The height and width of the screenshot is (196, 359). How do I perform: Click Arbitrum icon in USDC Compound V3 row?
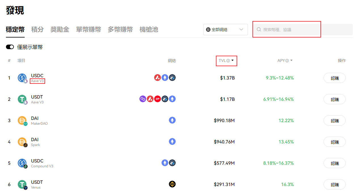172,163
